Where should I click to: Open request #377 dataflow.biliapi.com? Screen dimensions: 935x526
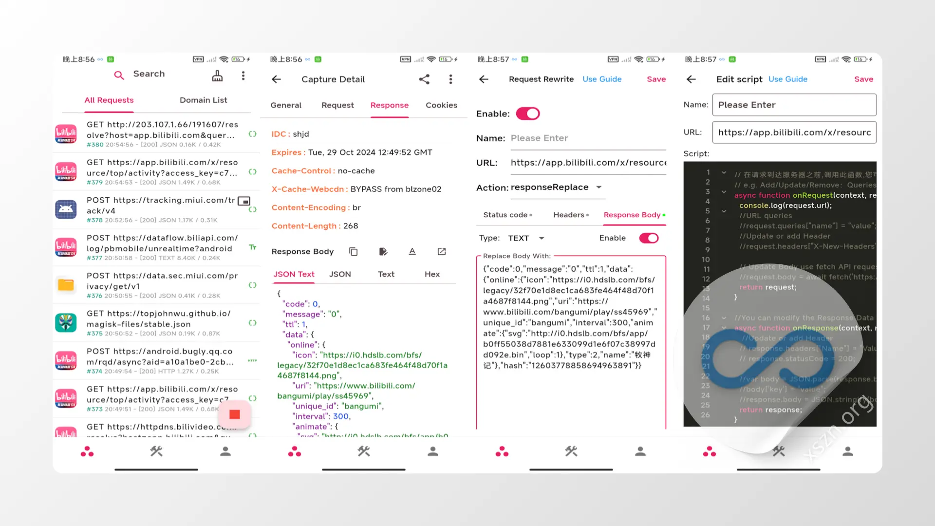pos(156,247)
